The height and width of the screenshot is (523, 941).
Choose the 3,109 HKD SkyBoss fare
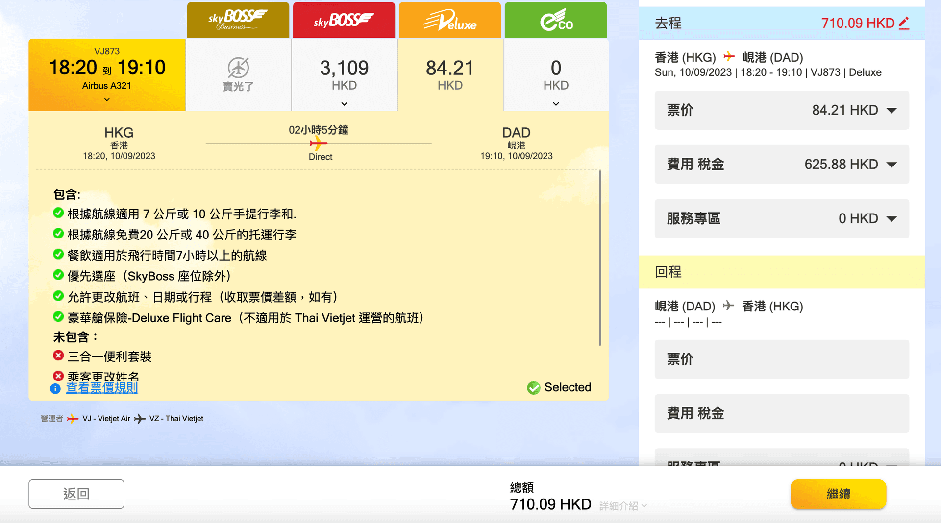coord(344,75)
